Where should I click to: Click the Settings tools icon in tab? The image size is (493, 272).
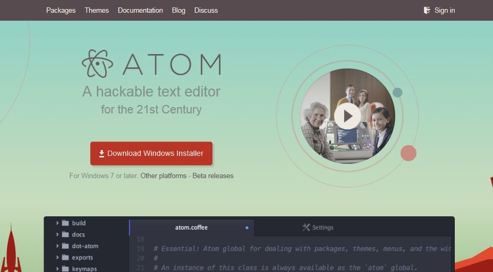306,227
